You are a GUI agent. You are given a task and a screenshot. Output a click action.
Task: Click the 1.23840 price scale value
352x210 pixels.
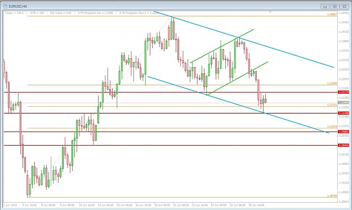(x=344, y=41)
